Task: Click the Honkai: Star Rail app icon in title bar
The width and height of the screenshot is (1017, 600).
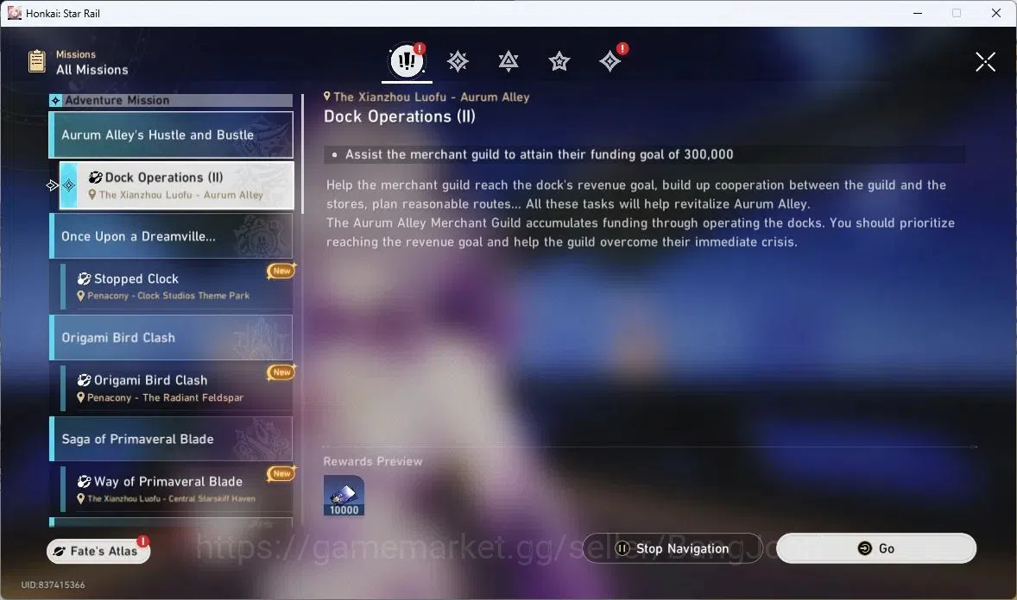Action: (x=15, y=13)
